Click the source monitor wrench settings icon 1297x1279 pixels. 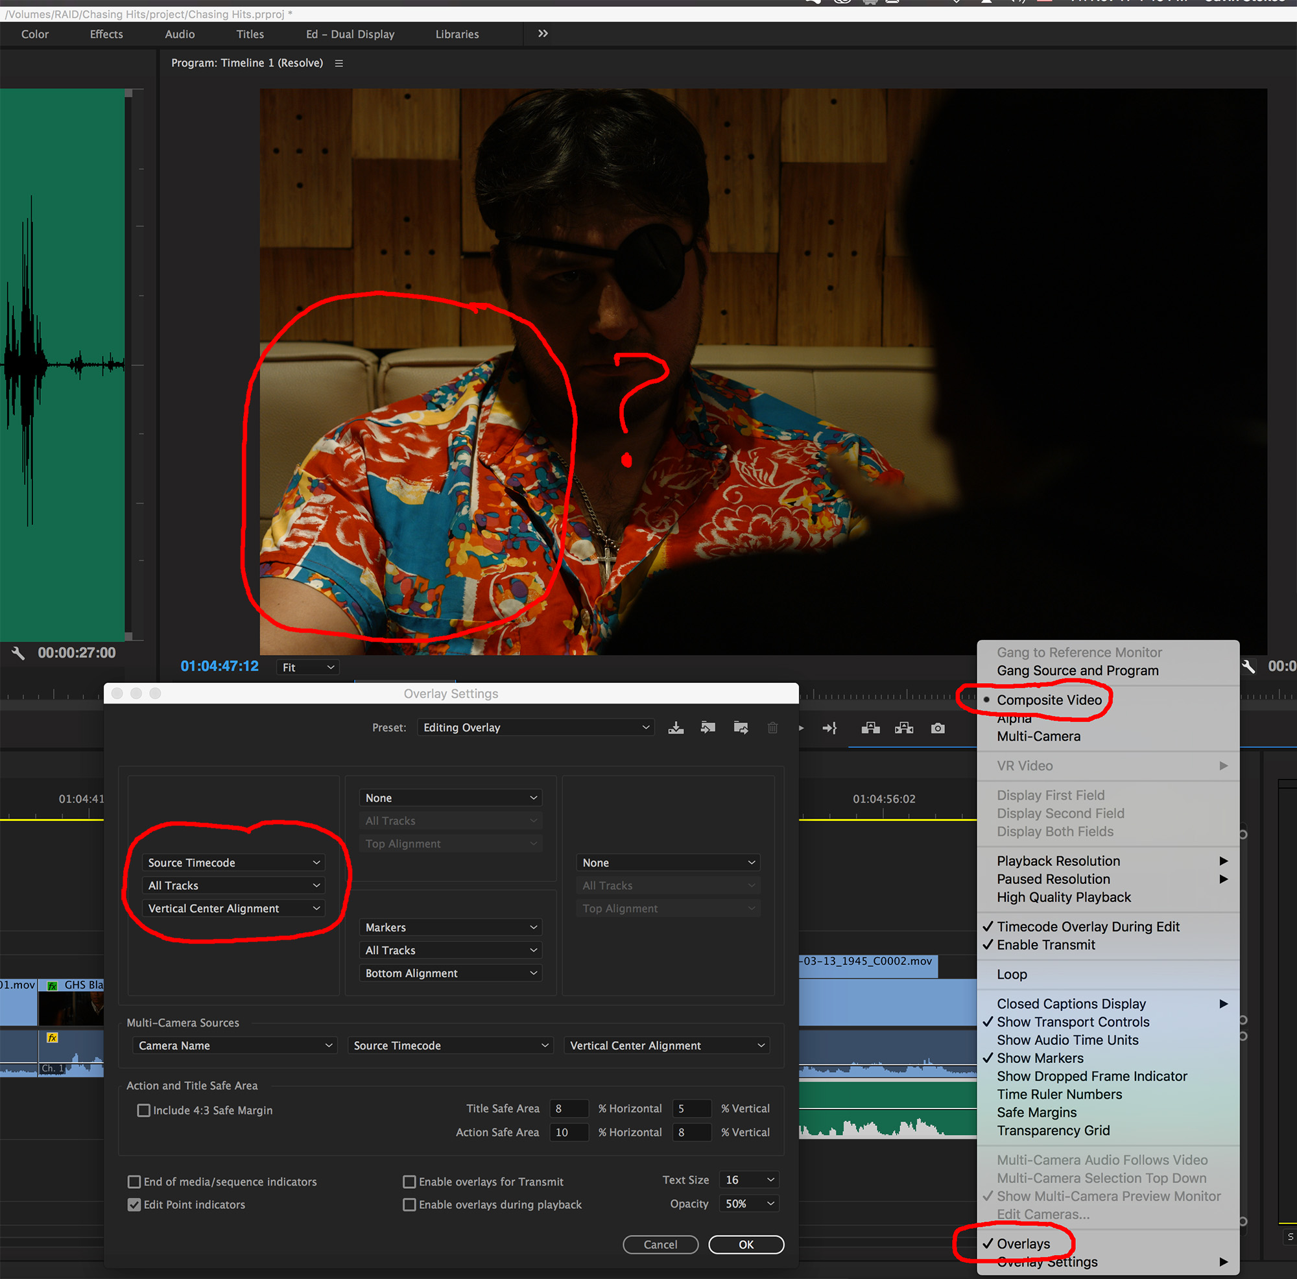18,652
